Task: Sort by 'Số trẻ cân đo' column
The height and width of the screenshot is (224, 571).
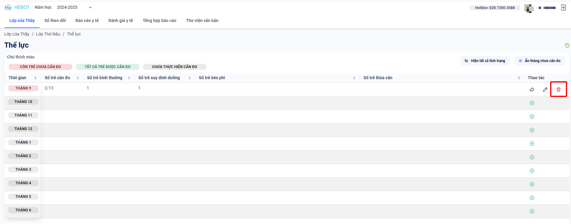Action: [x=78, y=78]
